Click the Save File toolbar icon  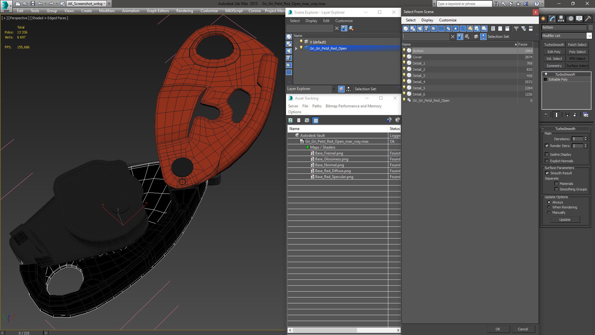coord(33,4)
